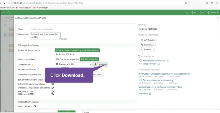Enable RPC over HTTPS switch
This screenshot has width=220, height=113.
[x=52, y=91]
